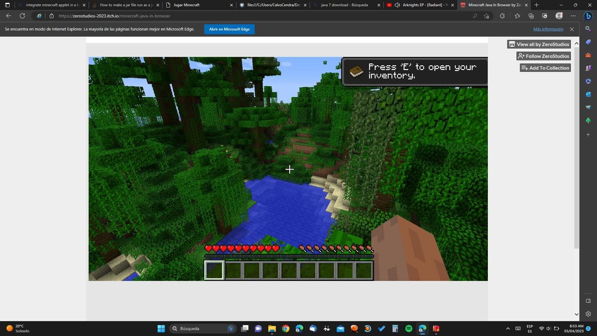Click the address bar URL field

261,16
